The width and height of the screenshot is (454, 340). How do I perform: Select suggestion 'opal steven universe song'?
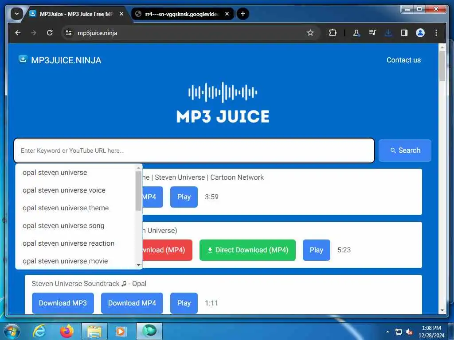[75, 225]
